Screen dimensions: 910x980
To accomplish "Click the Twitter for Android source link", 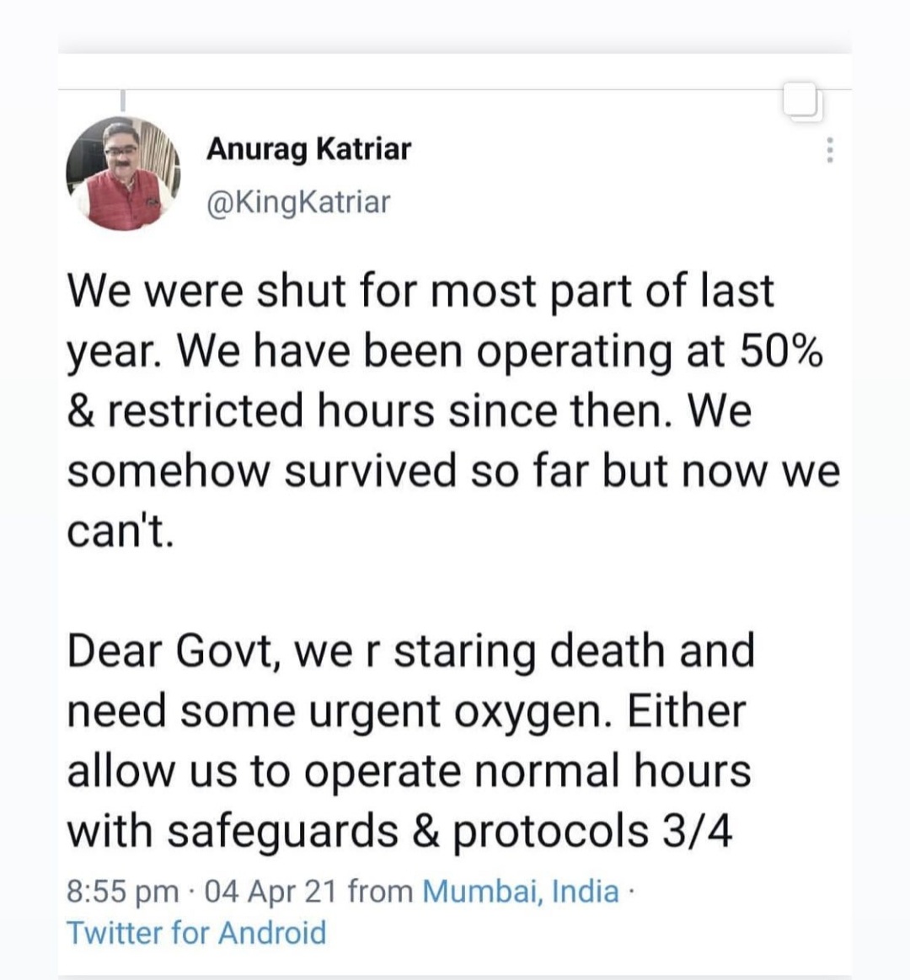I will point(195,933).
